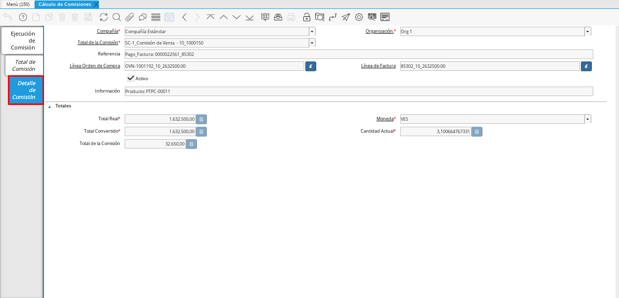This screenshot has height=298, width=619.
Task: Select the Detalle de Comisión tab
Action: 26,90
